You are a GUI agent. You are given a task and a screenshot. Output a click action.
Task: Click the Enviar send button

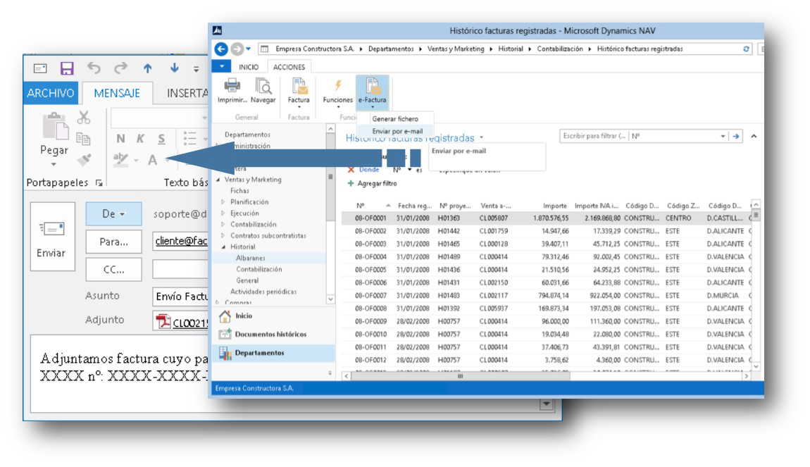tap(53, 237)
